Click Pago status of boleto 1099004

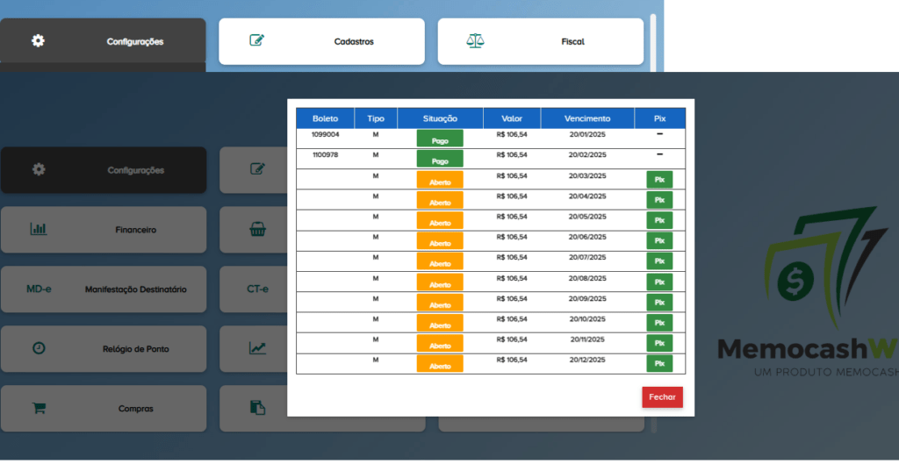pos(440,139)
